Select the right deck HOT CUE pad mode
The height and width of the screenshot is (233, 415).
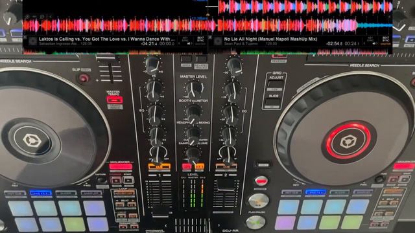pyautogui.click(x=291, y=192)
